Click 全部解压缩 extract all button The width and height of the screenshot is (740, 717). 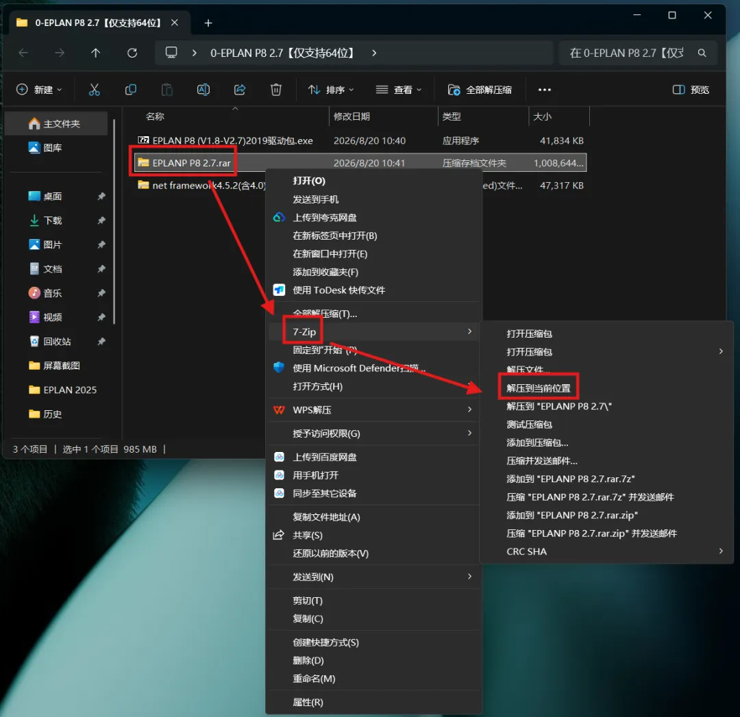(480, 90)
